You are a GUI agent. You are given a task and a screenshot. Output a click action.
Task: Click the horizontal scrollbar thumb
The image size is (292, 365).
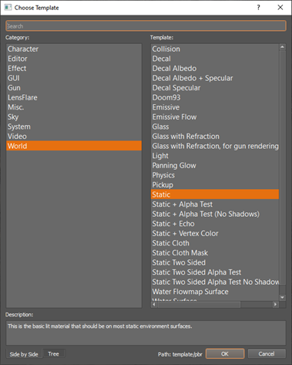[199, 304]
